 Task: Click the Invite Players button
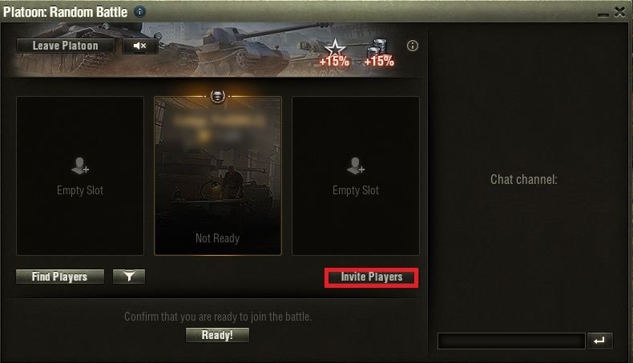(372, 277)
